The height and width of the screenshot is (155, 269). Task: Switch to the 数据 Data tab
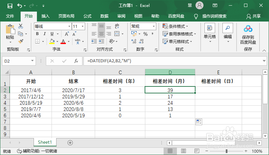coord(104,16)
